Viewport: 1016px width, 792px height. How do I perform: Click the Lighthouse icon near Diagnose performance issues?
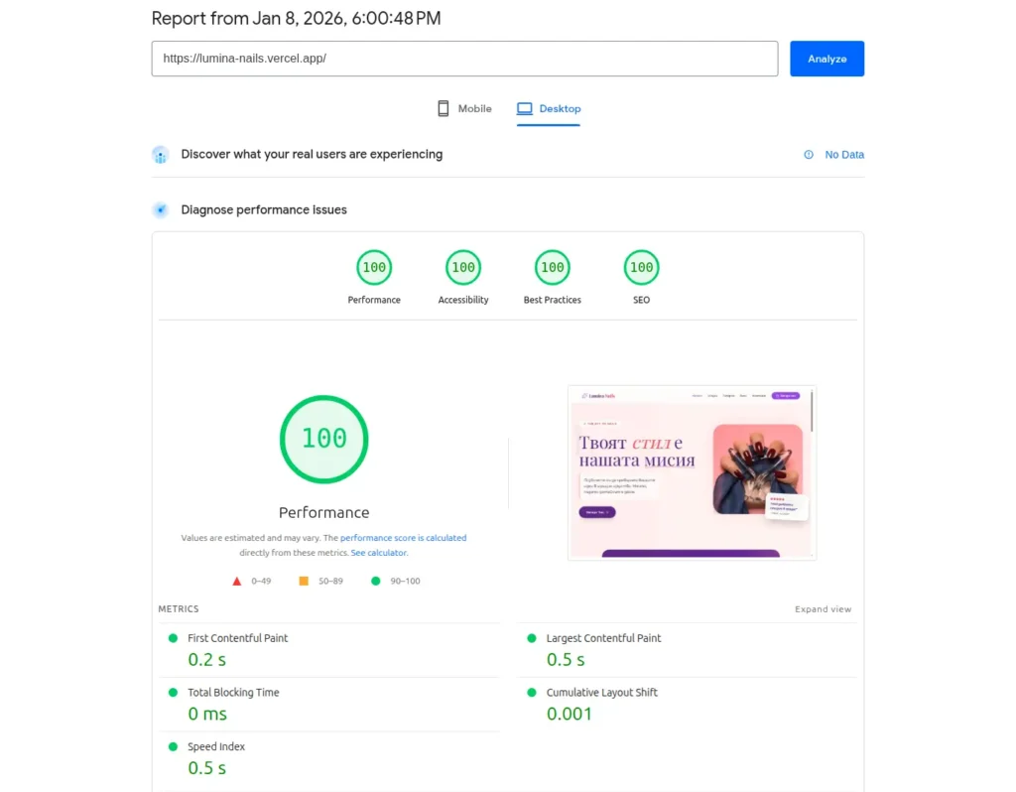click(x=161, y=209)
